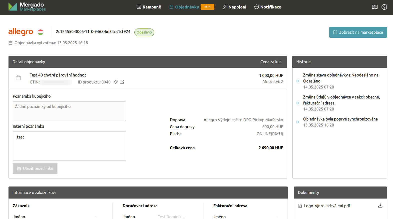Click the Poznámka kupujícího text area

tap(69, 111)
